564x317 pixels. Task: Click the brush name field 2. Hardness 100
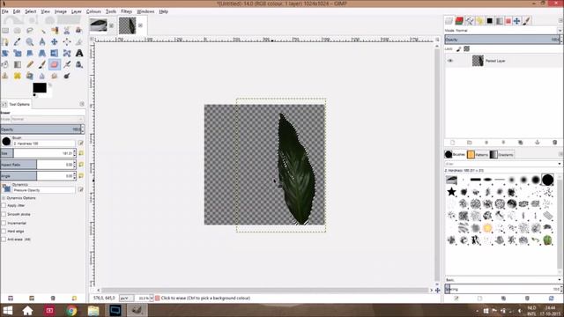pyautogui.click(x=43, y=144)
